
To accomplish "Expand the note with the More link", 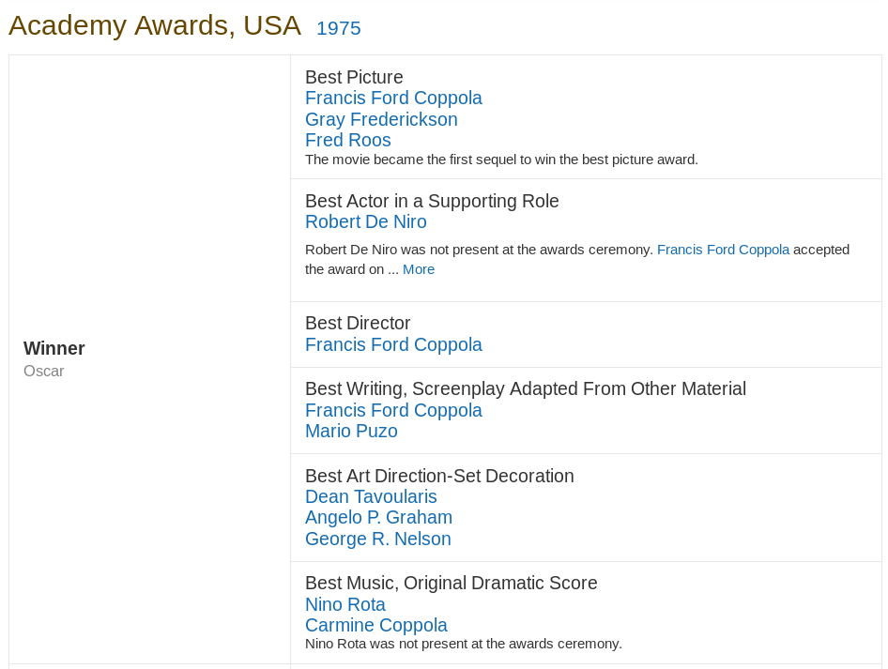I will (x=419, y=269).
